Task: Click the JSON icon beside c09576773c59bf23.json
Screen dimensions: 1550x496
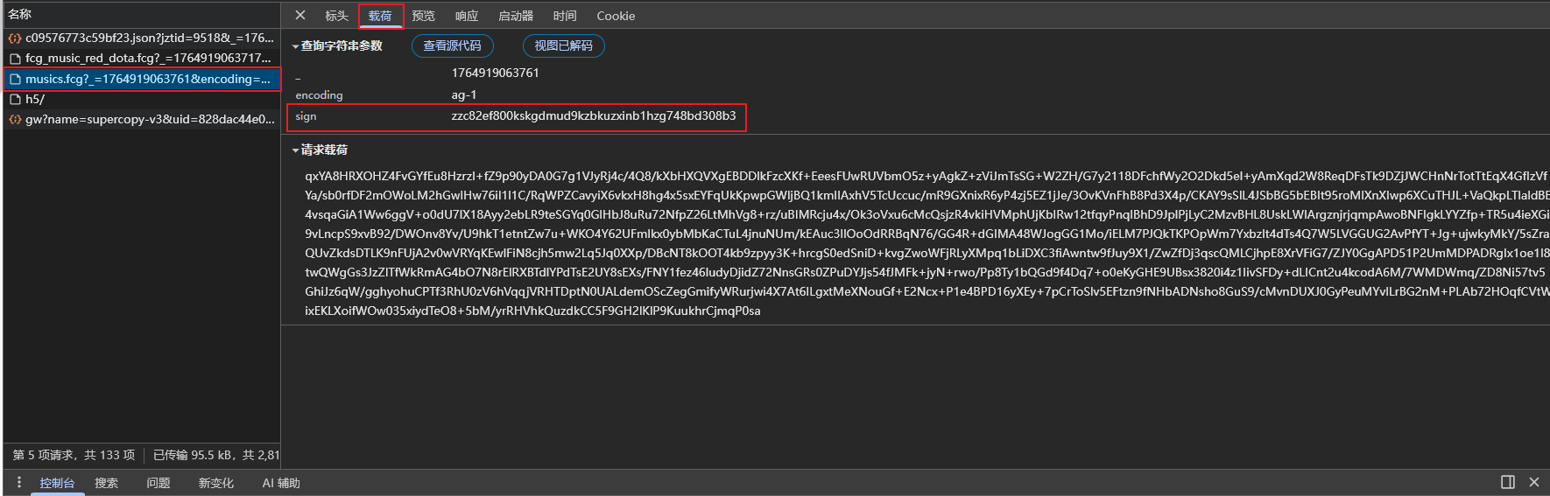Action: pyautogui.click(x=15, y=38)
